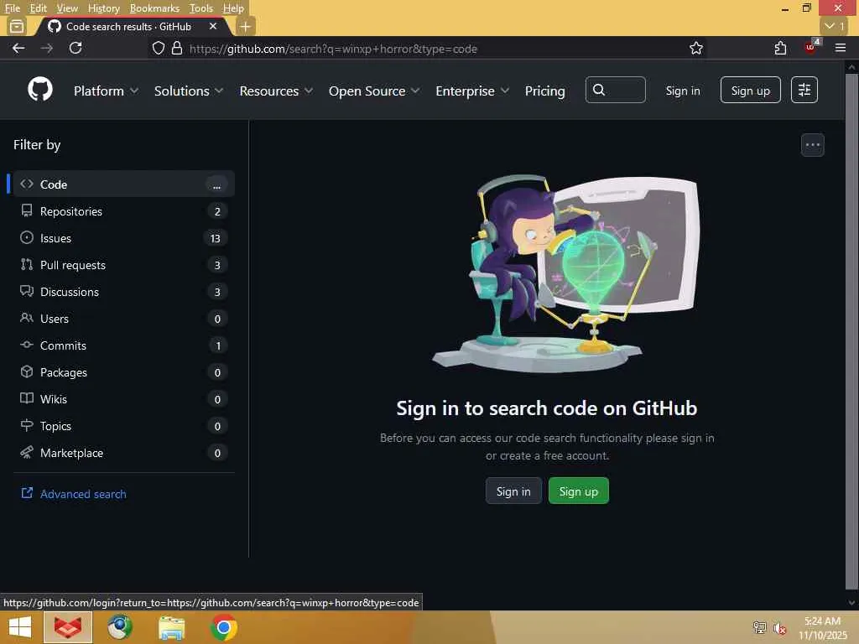Viewport: 859px width, 644px height.
Task: Expand the Platform dropdown menu
Action: coord(106,91)
